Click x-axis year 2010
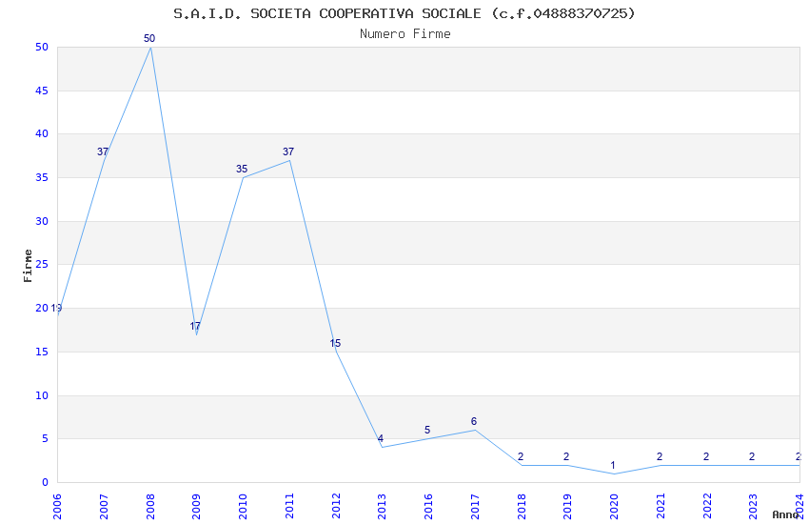Image resolution: width=809 pixels, height=524 pixels. pyautogui.click(x=243, y=507)
